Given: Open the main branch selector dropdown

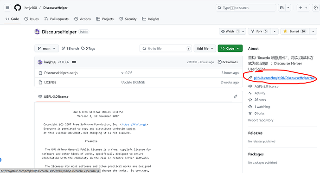Looking at the screenshot, I should (x=46, y=48).
